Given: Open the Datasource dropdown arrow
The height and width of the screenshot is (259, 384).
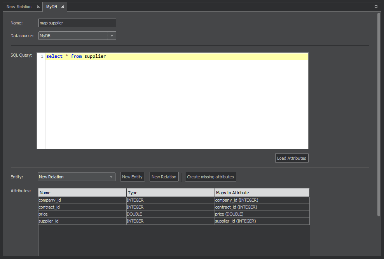Looking at the screenshot, I should [x=112, y=36].
